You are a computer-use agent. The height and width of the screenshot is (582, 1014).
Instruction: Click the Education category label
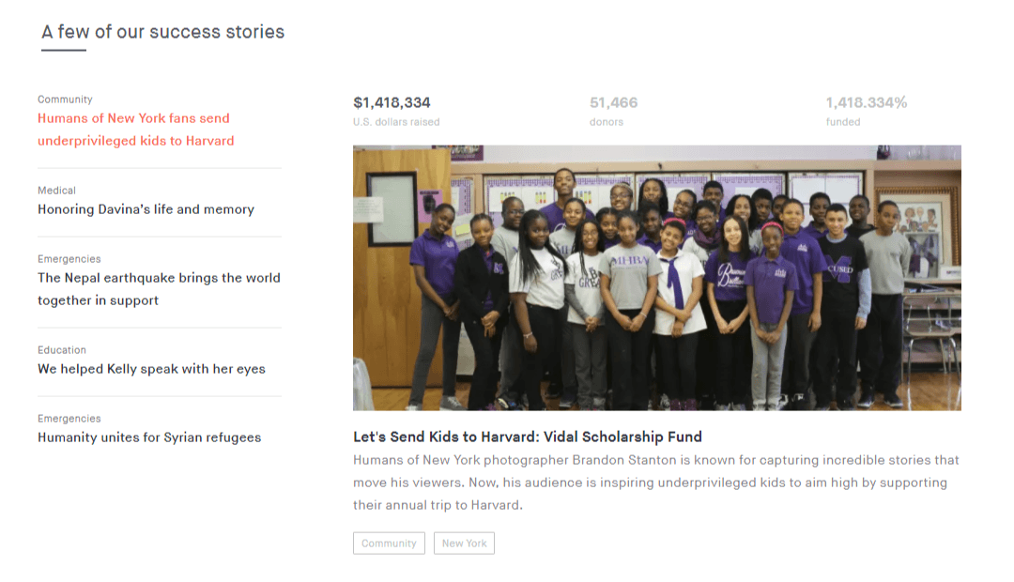[x=62, y=350]
